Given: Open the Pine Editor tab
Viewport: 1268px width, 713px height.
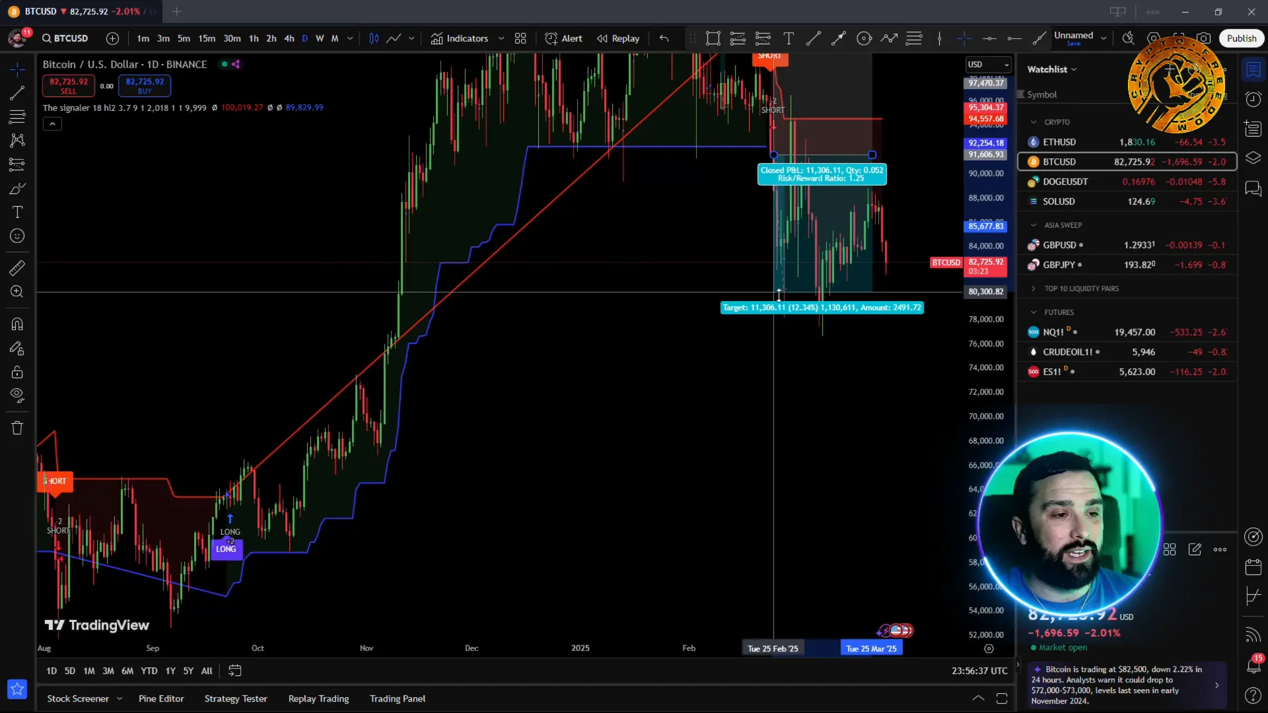Looking at the screenshot, I should 161,698.
